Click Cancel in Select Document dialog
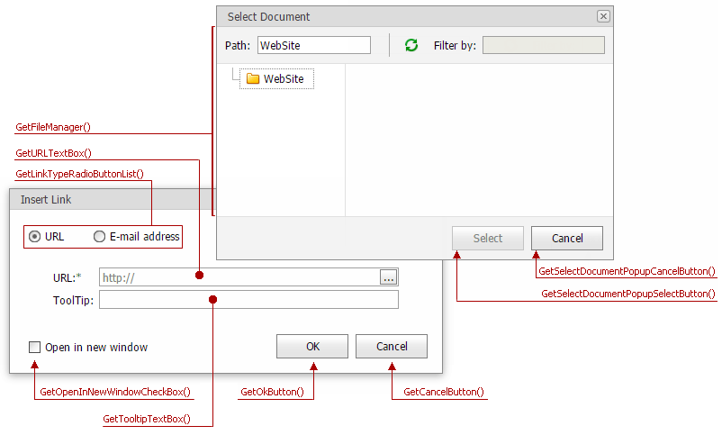 click(567, 239)
